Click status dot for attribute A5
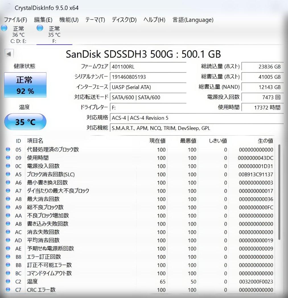The image size is (288, 298). (x=8, y=174)
